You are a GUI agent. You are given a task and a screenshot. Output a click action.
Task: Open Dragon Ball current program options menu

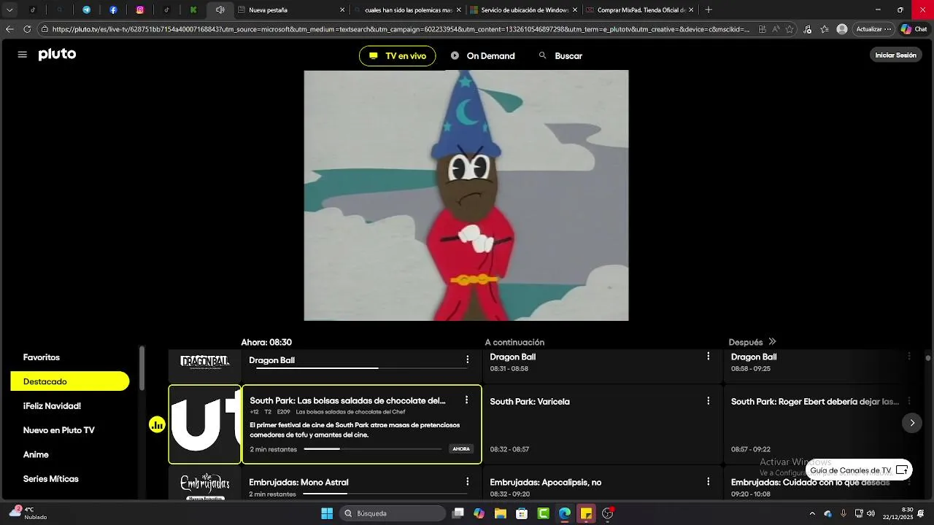click(468, 360)
